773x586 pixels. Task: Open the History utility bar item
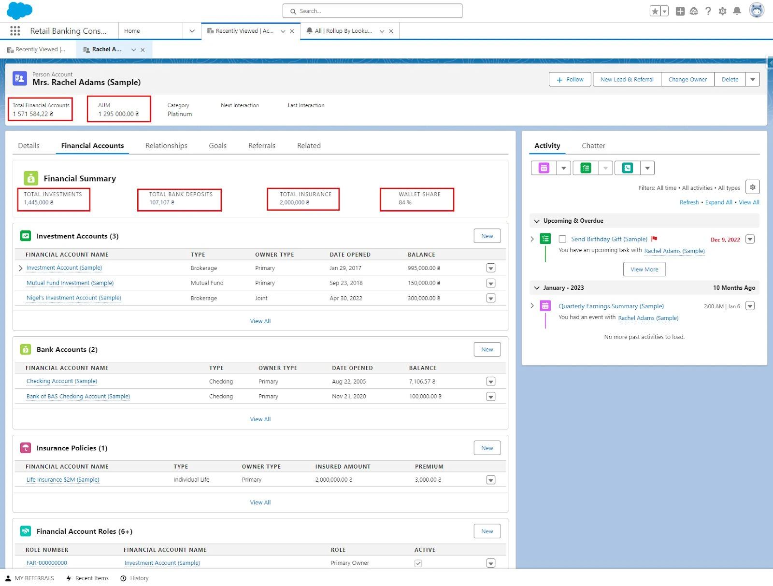click(134, 578)
